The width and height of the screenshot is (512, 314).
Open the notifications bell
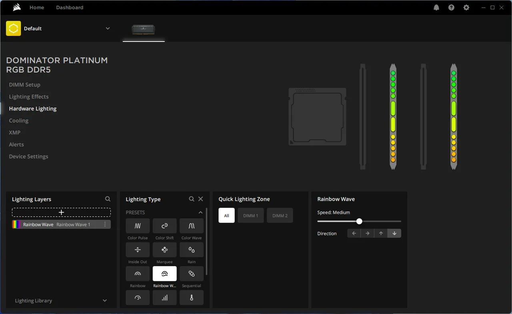tap(436, 8)
